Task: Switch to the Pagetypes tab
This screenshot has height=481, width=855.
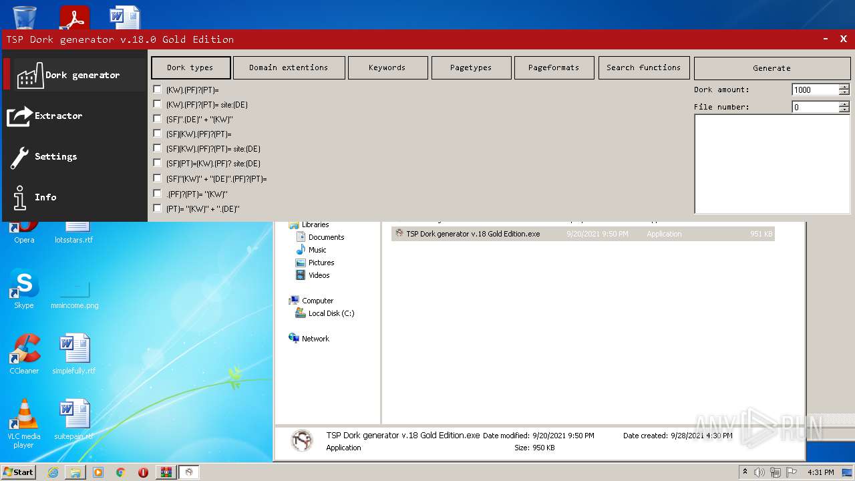Action: (471, 67)
